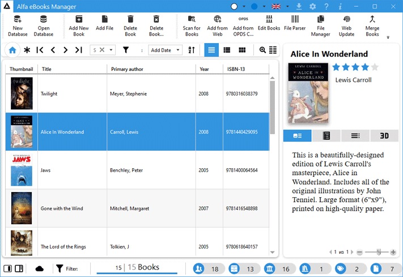Screen dimensions: 403x277
Task: Open Add from OPDS Catalog
Action: click(x=243, y=26)
